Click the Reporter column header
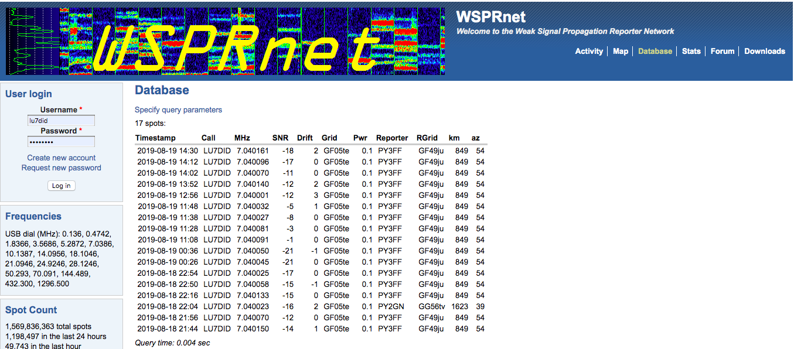This screenshot has height=349, width=794. pos(392,138)
